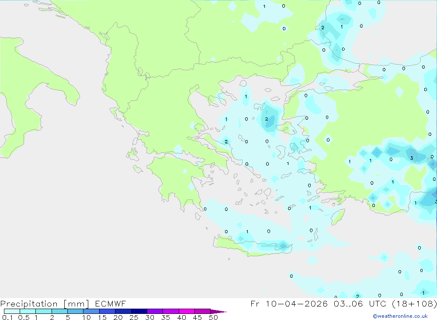Click the 25–30 mm legend color box
Screen dimensions: 437x320
click(139, 311)
